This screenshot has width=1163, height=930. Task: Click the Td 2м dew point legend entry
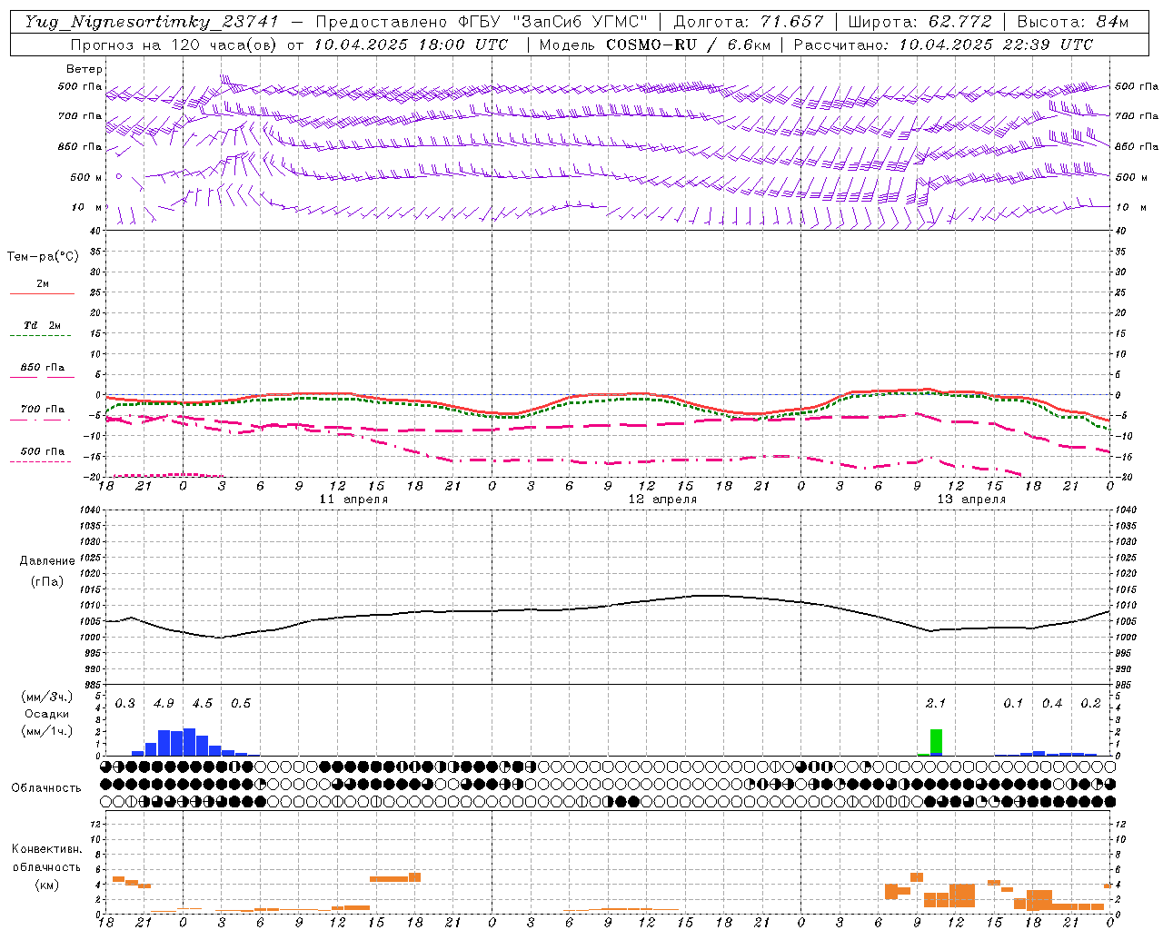pyautogui.click(x=42, y=325)
